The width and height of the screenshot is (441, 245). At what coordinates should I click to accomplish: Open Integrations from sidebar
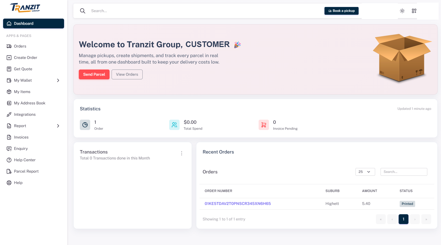pos(34,114)
